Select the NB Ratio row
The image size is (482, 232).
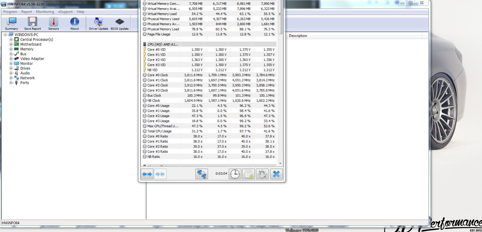pos(209,157)
